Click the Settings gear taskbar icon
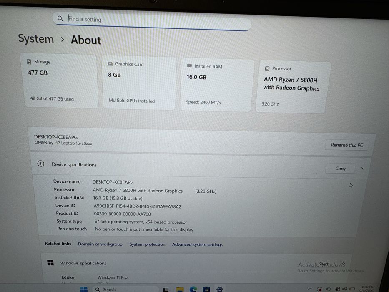 coord(220,289)
